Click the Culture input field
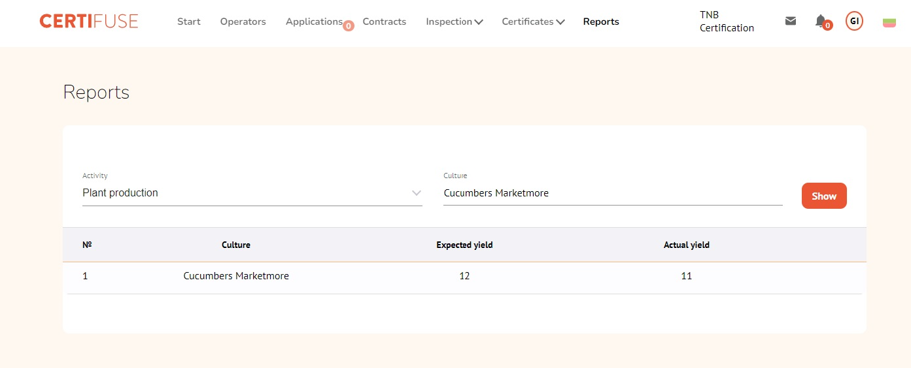911x368 pixels. pos(612,193)
